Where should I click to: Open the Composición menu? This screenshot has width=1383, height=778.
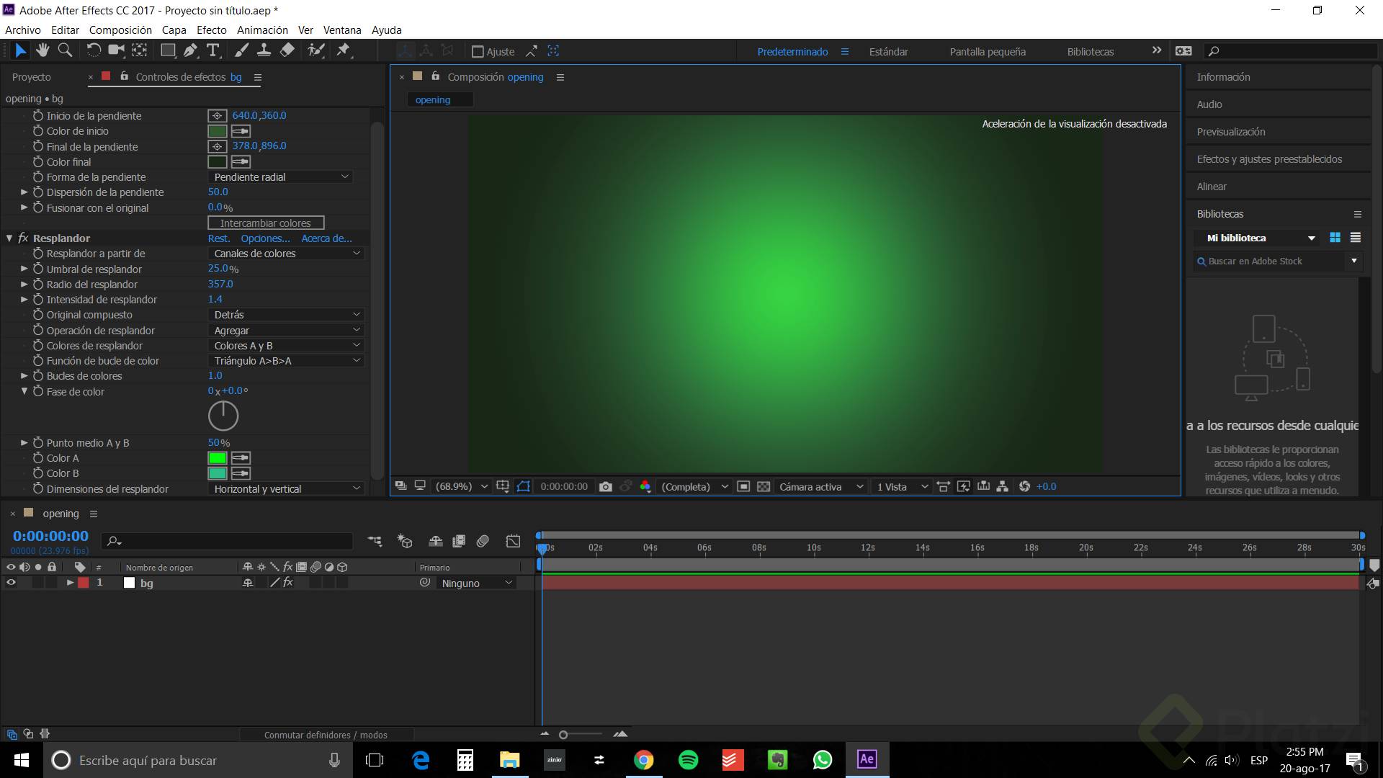120,30
